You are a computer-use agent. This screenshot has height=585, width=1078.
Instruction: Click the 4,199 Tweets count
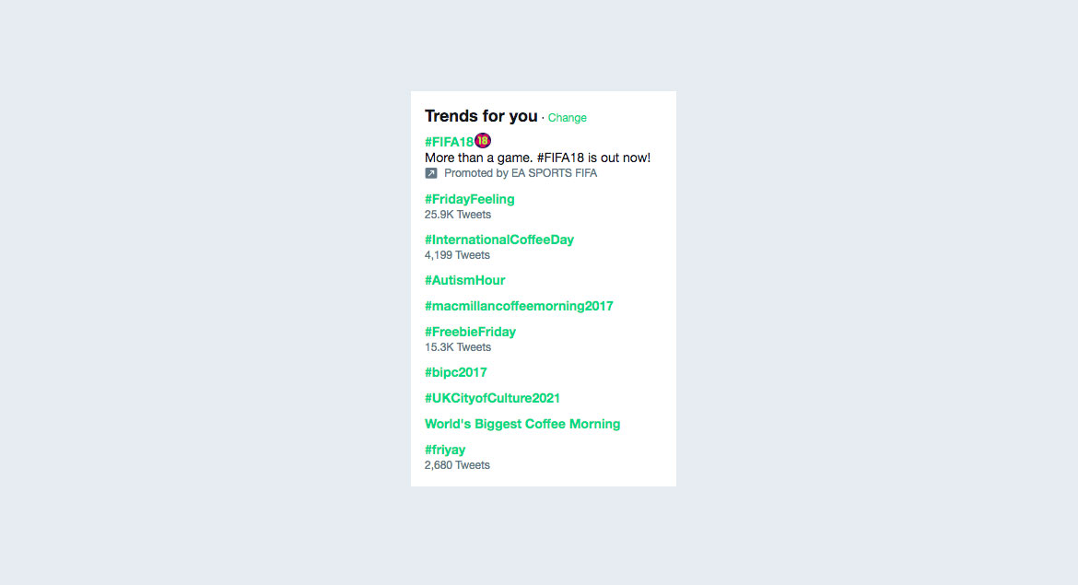tap(457, 255)
